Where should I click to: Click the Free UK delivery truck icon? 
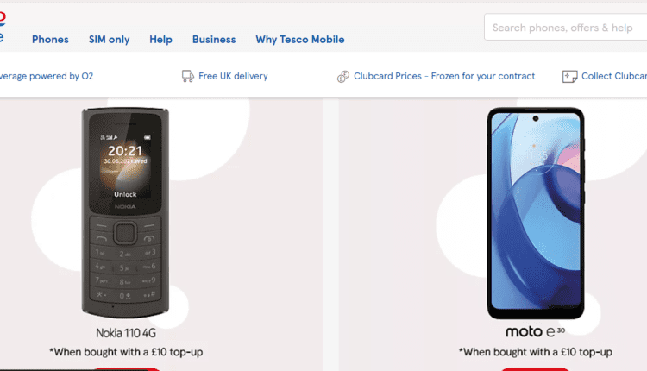click(188, 76)
